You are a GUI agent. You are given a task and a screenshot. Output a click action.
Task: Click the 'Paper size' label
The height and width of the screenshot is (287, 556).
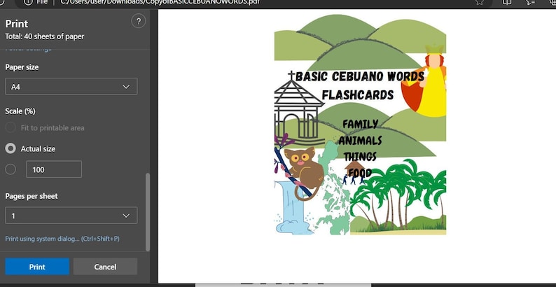point(22,67)
